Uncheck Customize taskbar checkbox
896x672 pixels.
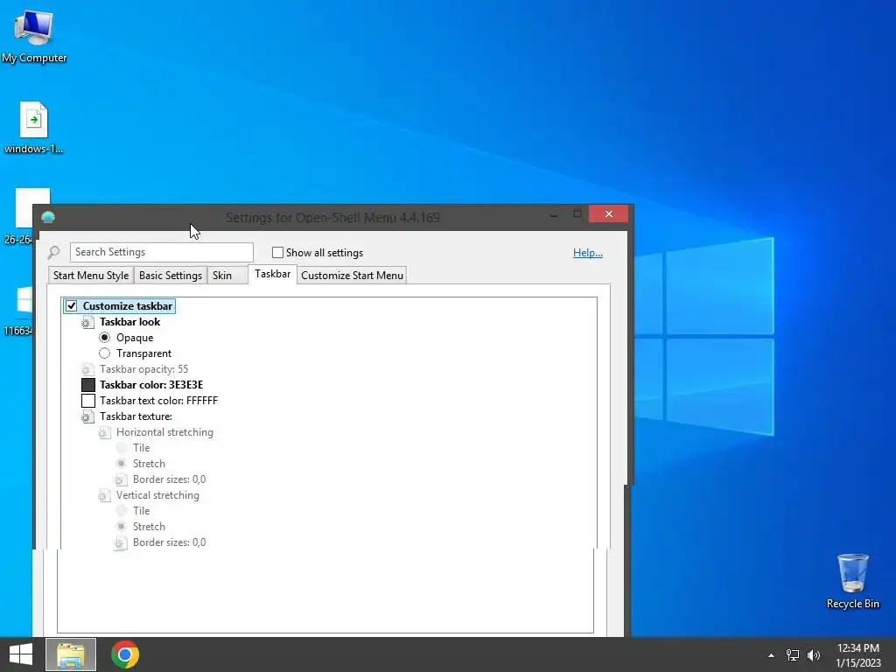[72, 306]
